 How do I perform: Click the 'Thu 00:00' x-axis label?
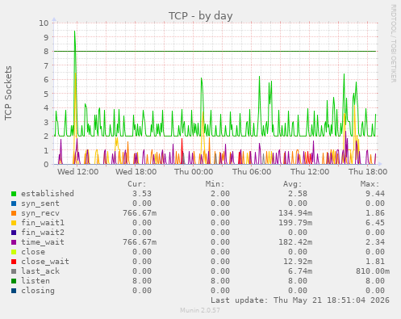194,172
